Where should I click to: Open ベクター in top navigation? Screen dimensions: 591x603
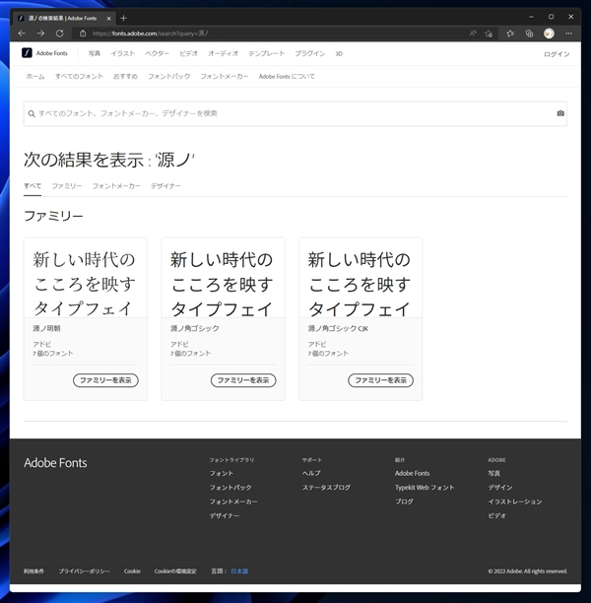pyautogui.click(x=157, y=53)
